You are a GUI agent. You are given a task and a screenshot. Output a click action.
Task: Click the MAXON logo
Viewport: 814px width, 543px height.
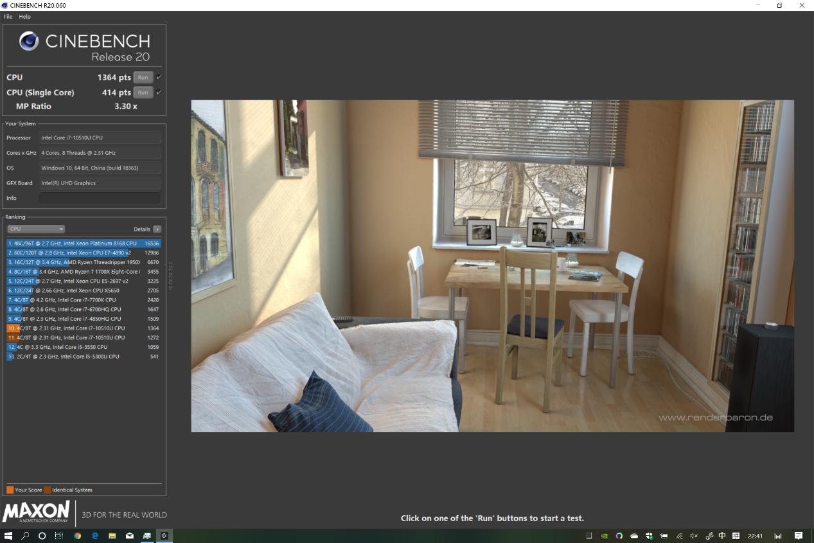tap(36, 513)
